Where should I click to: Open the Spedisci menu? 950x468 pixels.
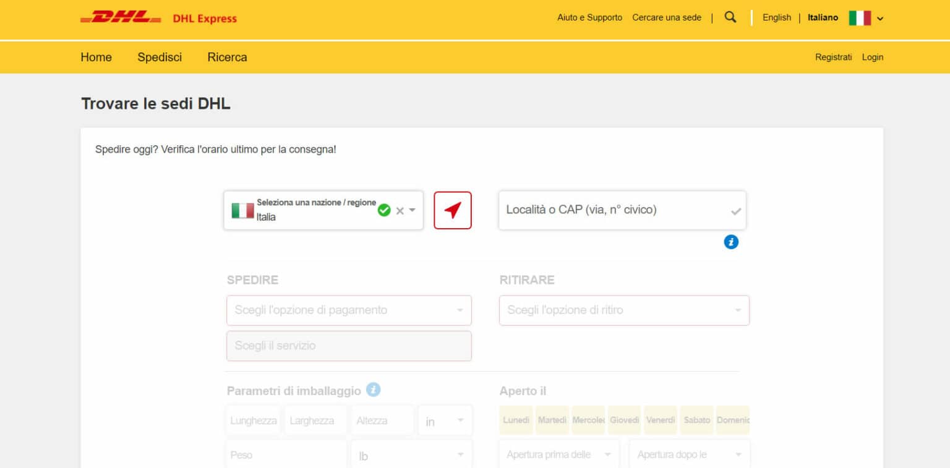pos(159,57)
